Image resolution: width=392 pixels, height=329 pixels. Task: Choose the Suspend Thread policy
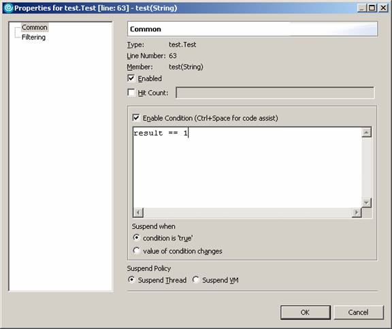[131, 279]
